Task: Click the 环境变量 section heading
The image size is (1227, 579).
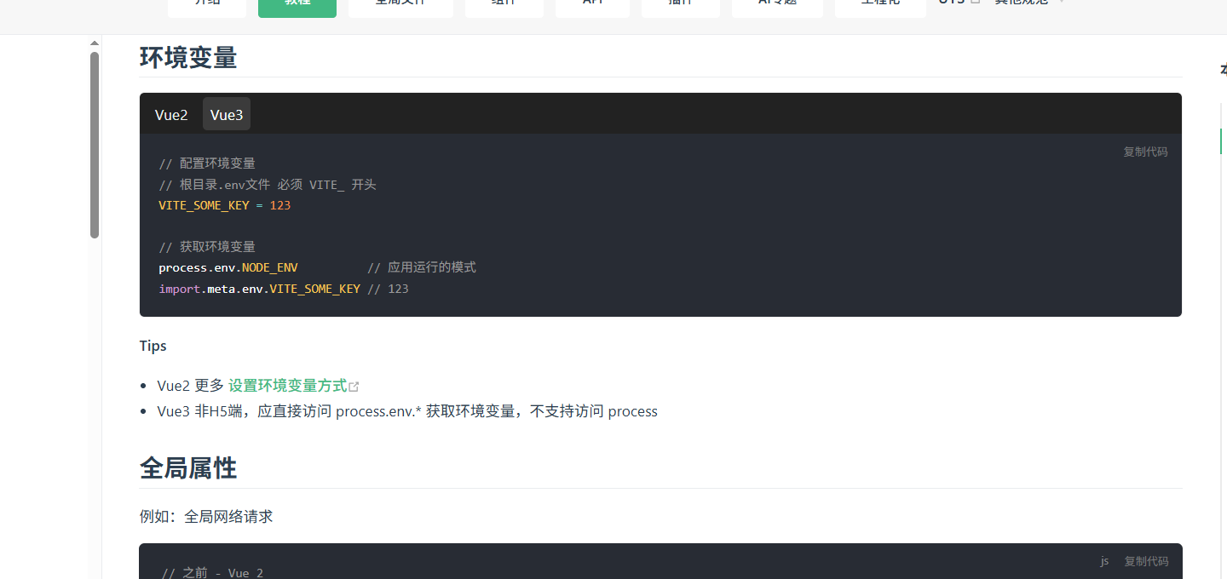Action: [188, 57]
